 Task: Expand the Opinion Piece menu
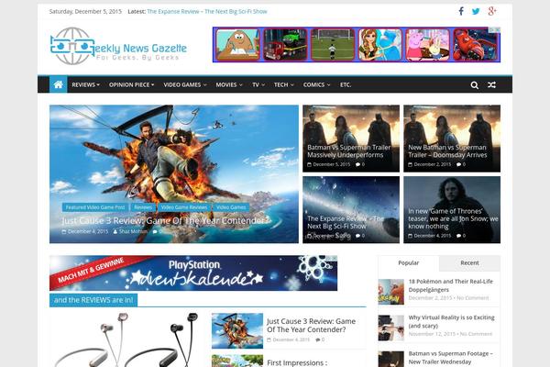point(131,84)
